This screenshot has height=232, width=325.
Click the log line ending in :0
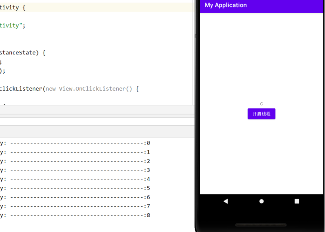tap(75, 143)
